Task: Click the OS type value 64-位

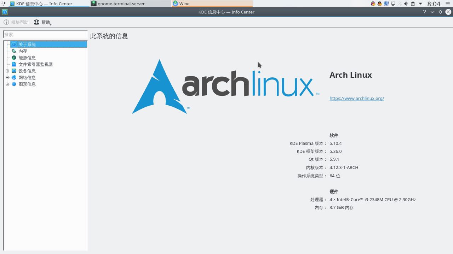Action: click(335, 176)
